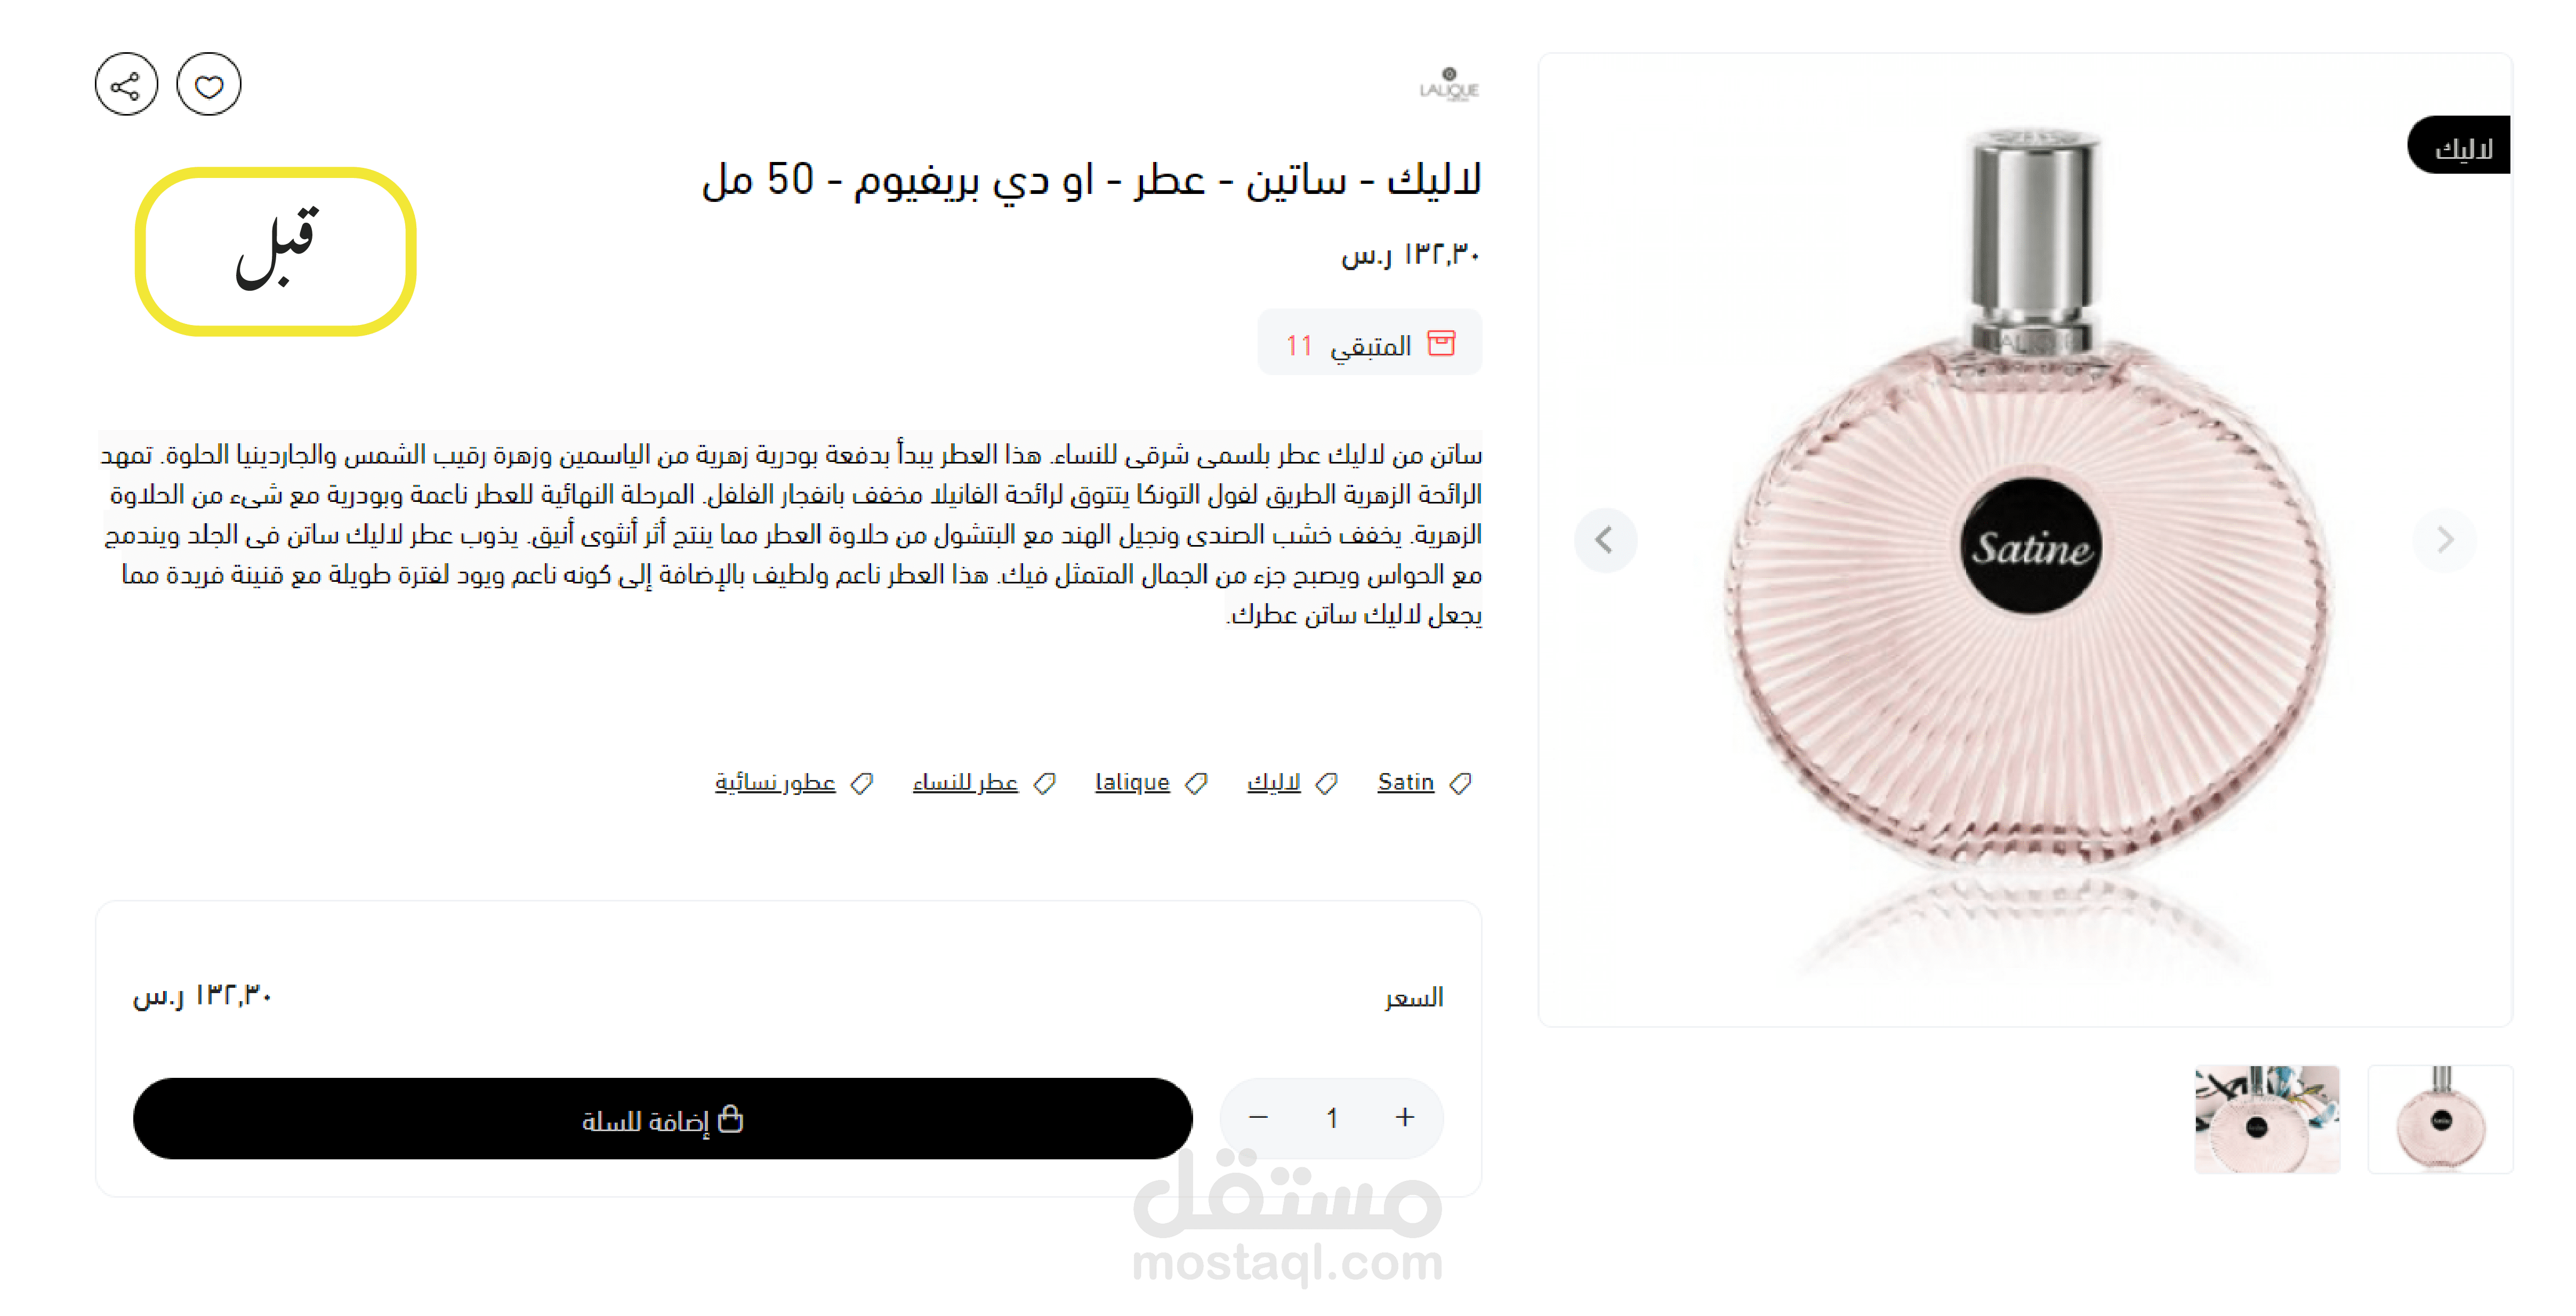Screen dimensions: 2576x1316
Task: Click the tag icon beside Satin
Action: click(1460, 783)
